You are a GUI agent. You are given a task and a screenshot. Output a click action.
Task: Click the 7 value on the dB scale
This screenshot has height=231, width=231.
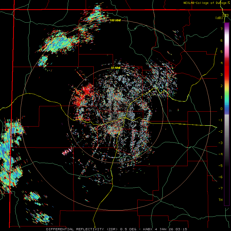coord(222,29)
